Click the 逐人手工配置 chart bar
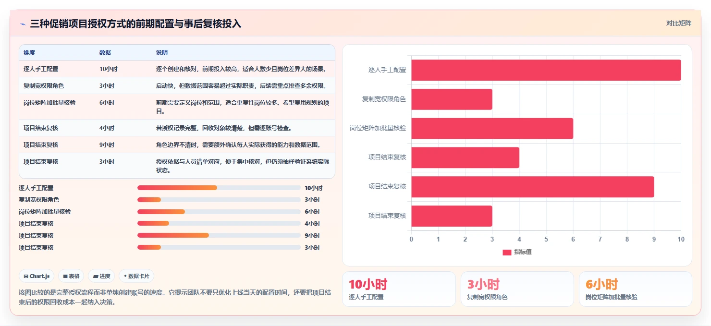This screenshot has height=326, width=711. click(546, 70)
